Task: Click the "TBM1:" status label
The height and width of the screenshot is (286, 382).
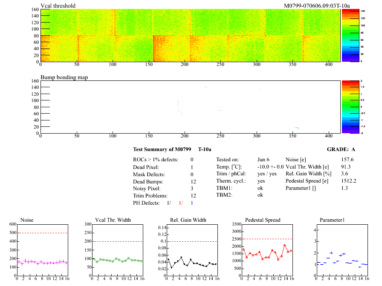Action: click(x=224, y=188)
